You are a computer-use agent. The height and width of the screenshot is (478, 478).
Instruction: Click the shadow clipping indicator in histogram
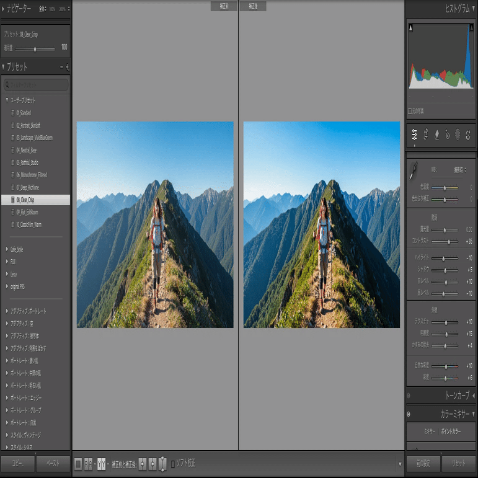tap(410, 28)
